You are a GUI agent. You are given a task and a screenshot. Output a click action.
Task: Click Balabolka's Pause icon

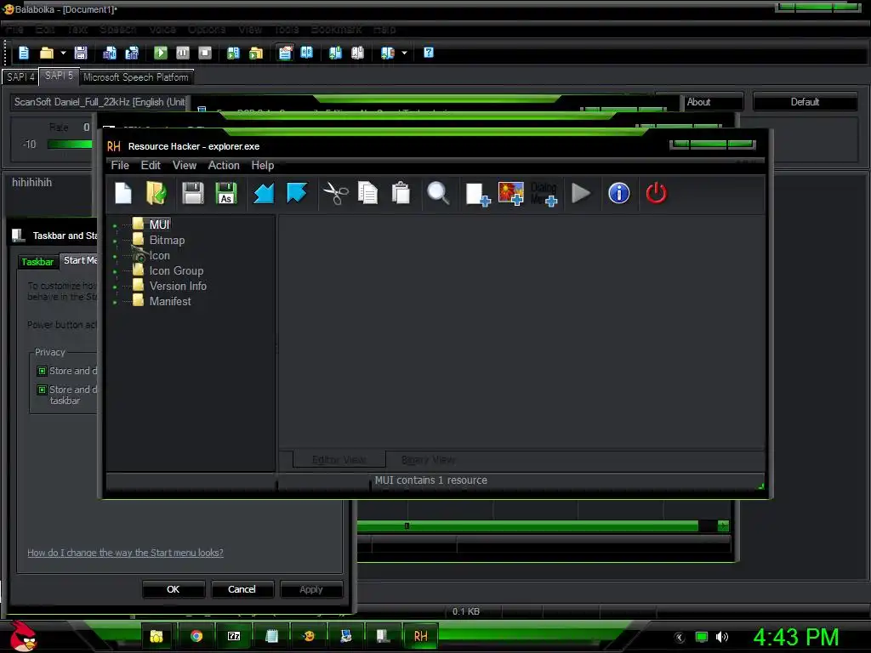point(183,53)
